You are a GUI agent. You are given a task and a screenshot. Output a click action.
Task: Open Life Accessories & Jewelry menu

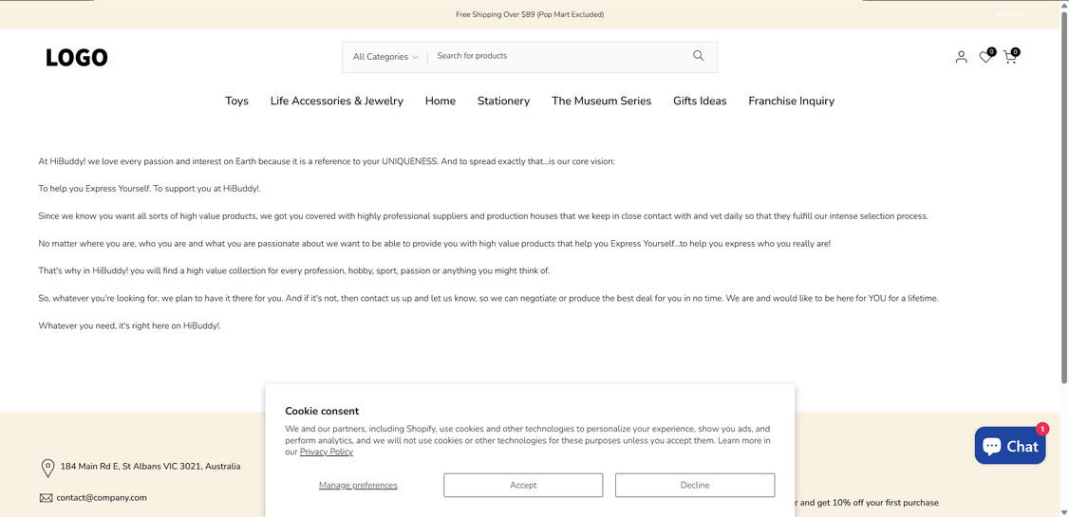click(x=337, y=101)
